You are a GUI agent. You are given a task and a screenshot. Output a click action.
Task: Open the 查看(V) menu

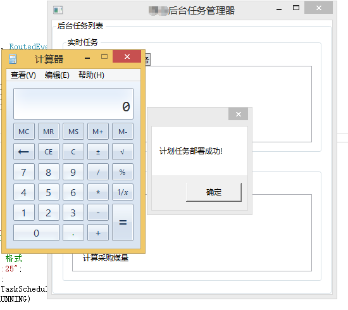coord(23,75)
